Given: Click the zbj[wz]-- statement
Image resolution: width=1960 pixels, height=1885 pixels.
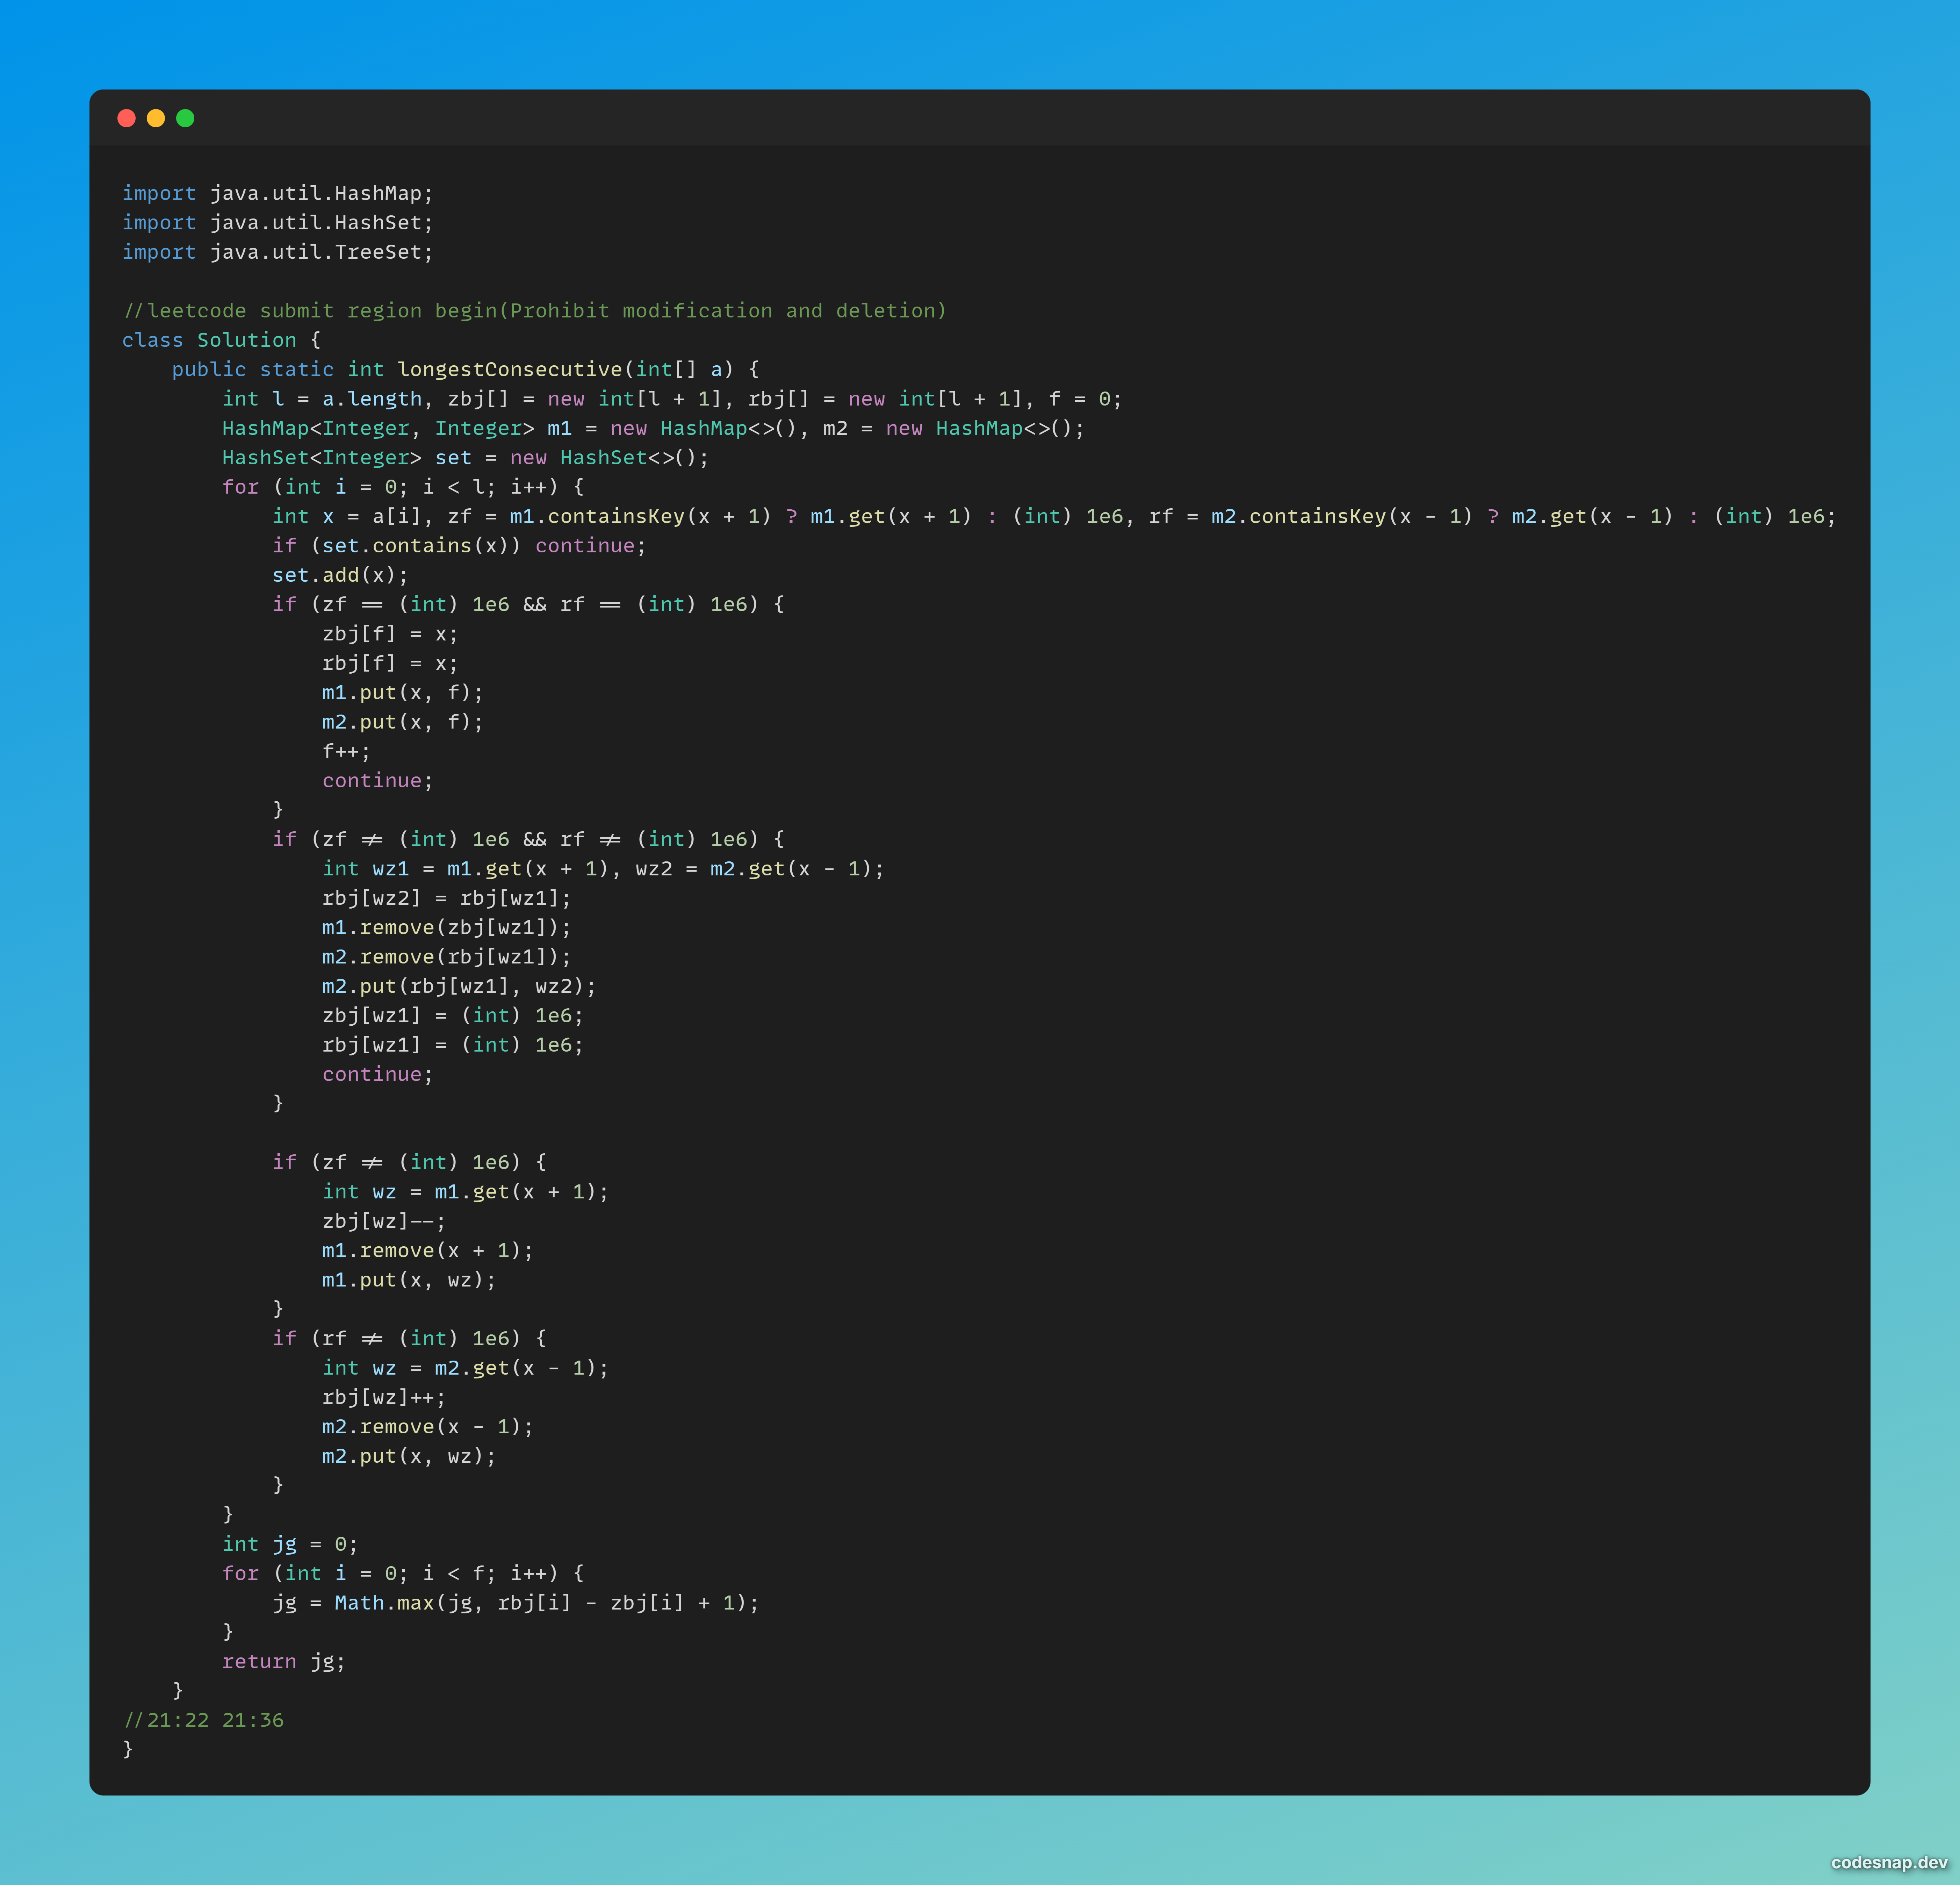Looking at the screenshot, I should click(384, 1221).
